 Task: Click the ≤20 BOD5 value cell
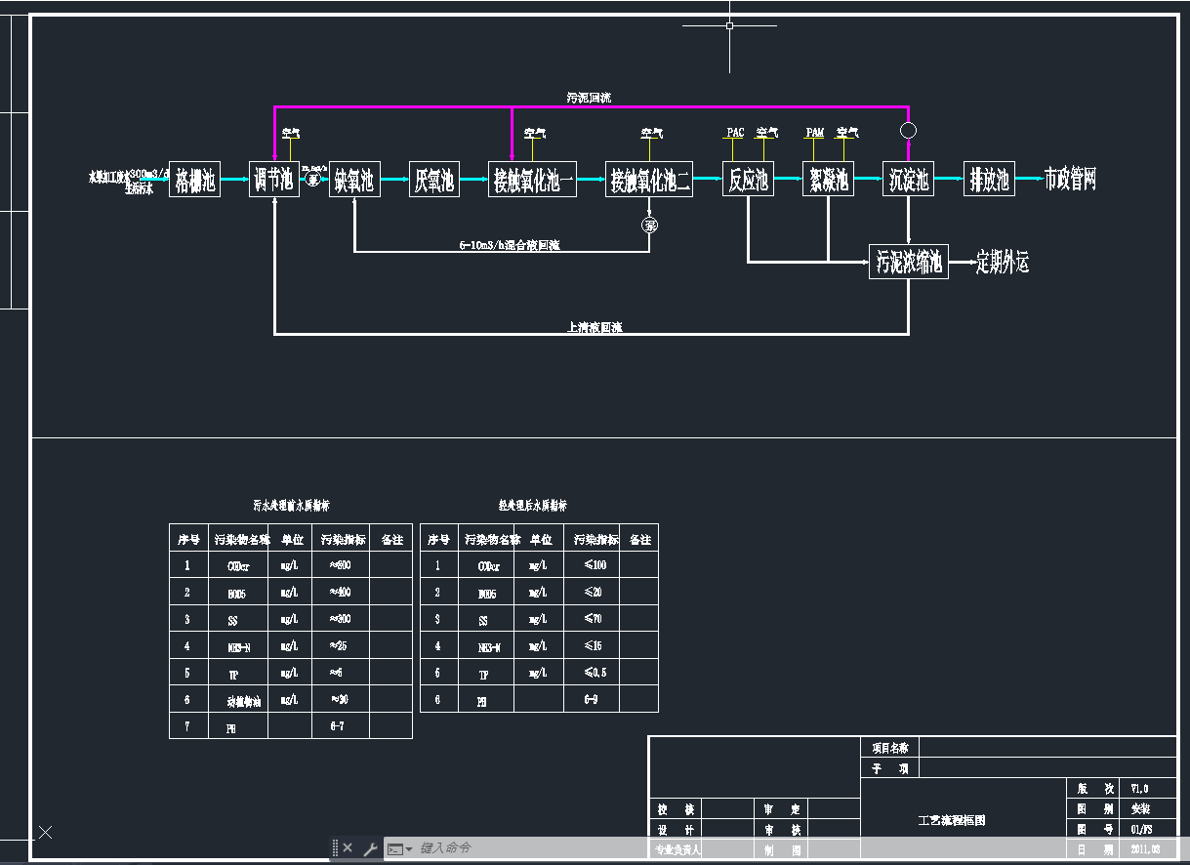tap(594, 592)
